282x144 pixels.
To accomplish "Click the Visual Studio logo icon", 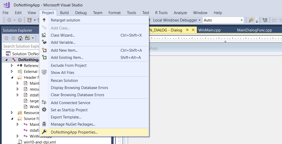I will pos(7,5).
